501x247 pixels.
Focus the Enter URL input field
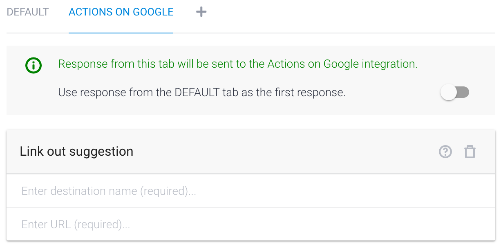(251, 224)
